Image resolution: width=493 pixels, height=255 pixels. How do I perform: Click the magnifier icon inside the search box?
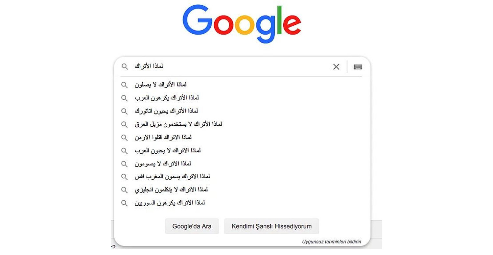(x=125, y=67)
